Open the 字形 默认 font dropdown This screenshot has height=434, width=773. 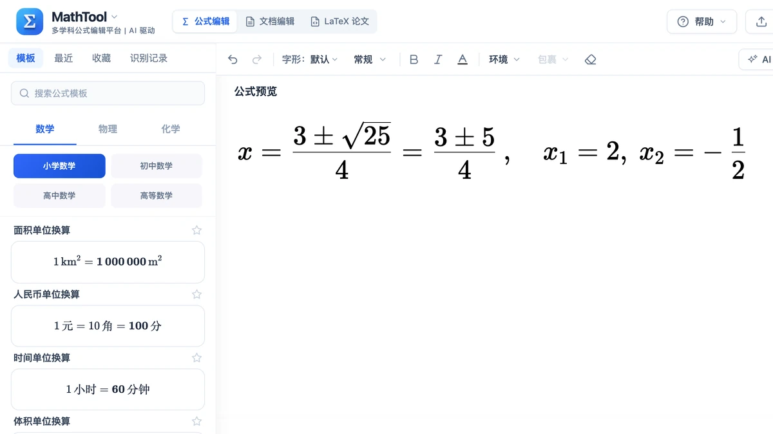310,60
